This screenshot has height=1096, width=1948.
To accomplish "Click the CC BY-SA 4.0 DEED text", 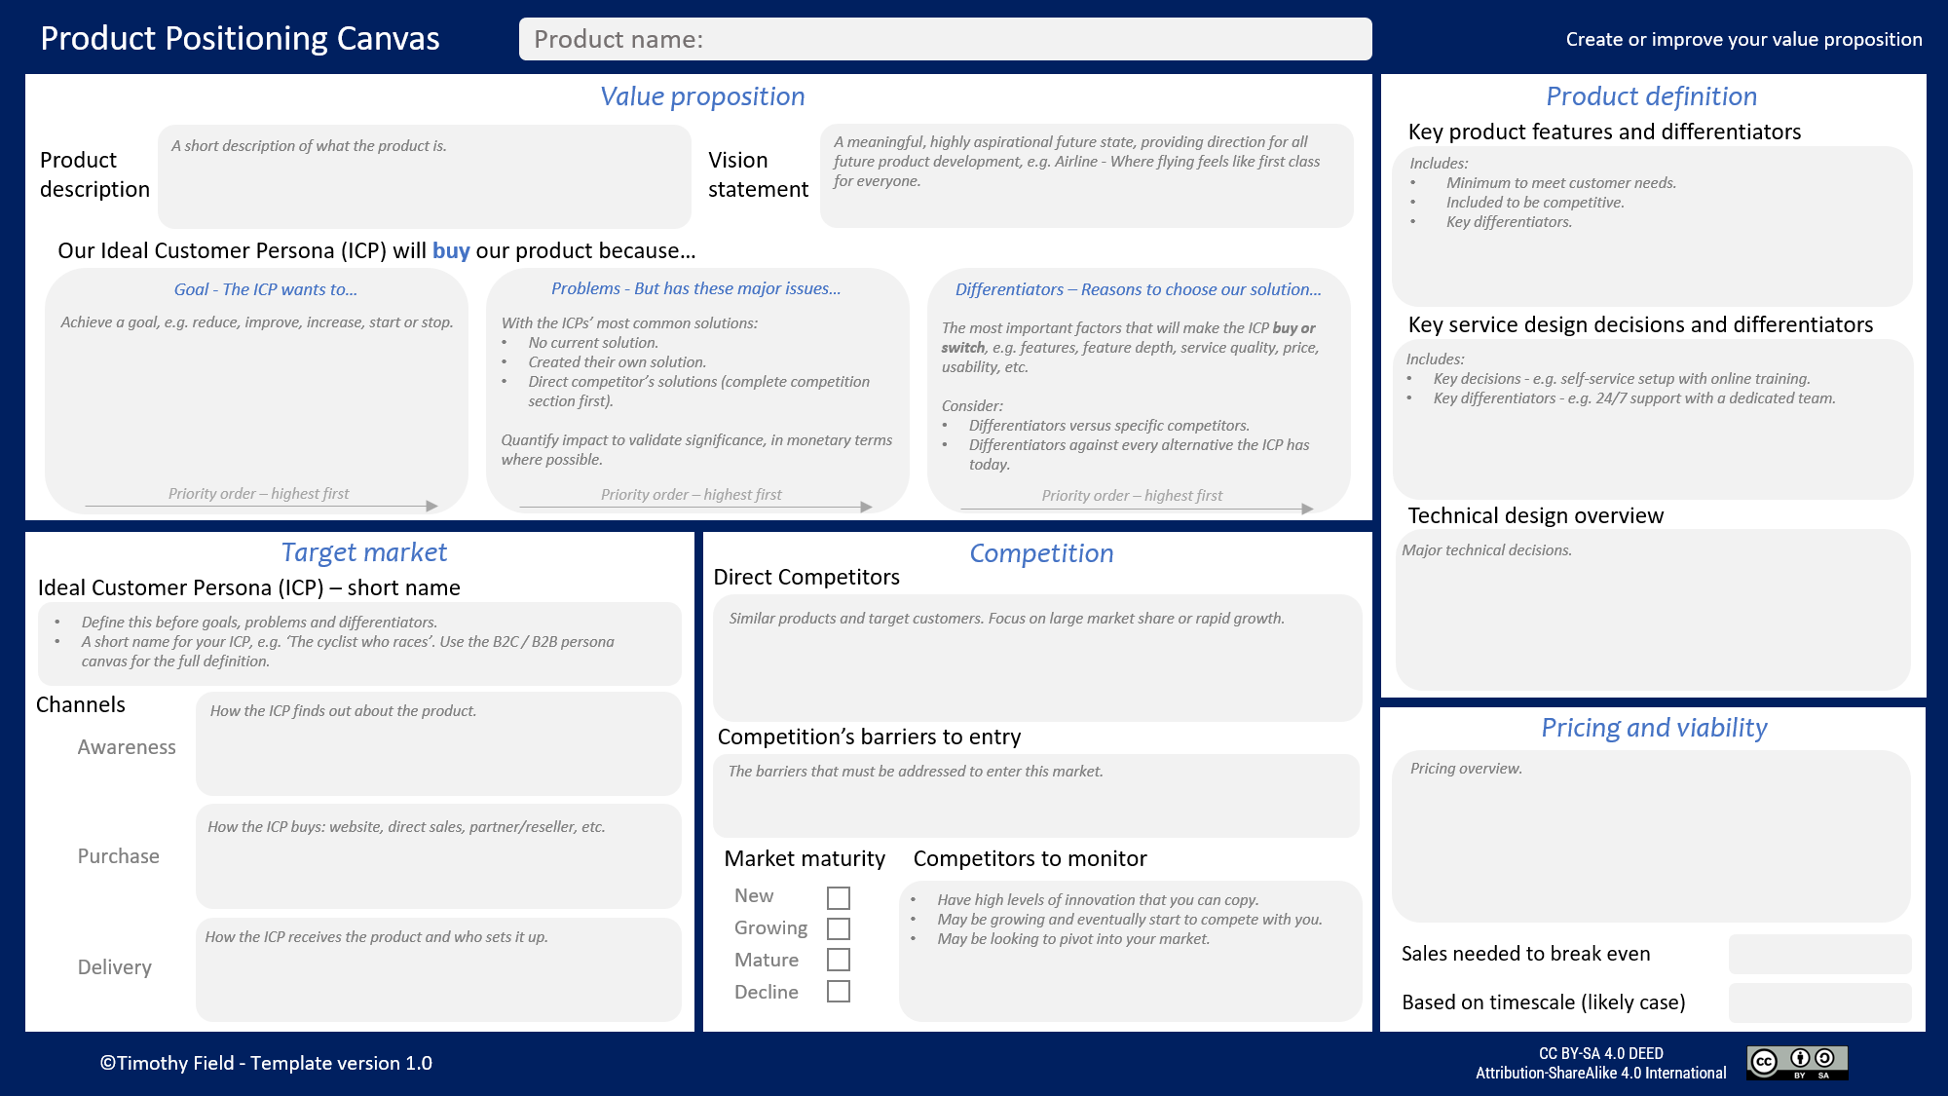I will [x=1601, y=1053].
